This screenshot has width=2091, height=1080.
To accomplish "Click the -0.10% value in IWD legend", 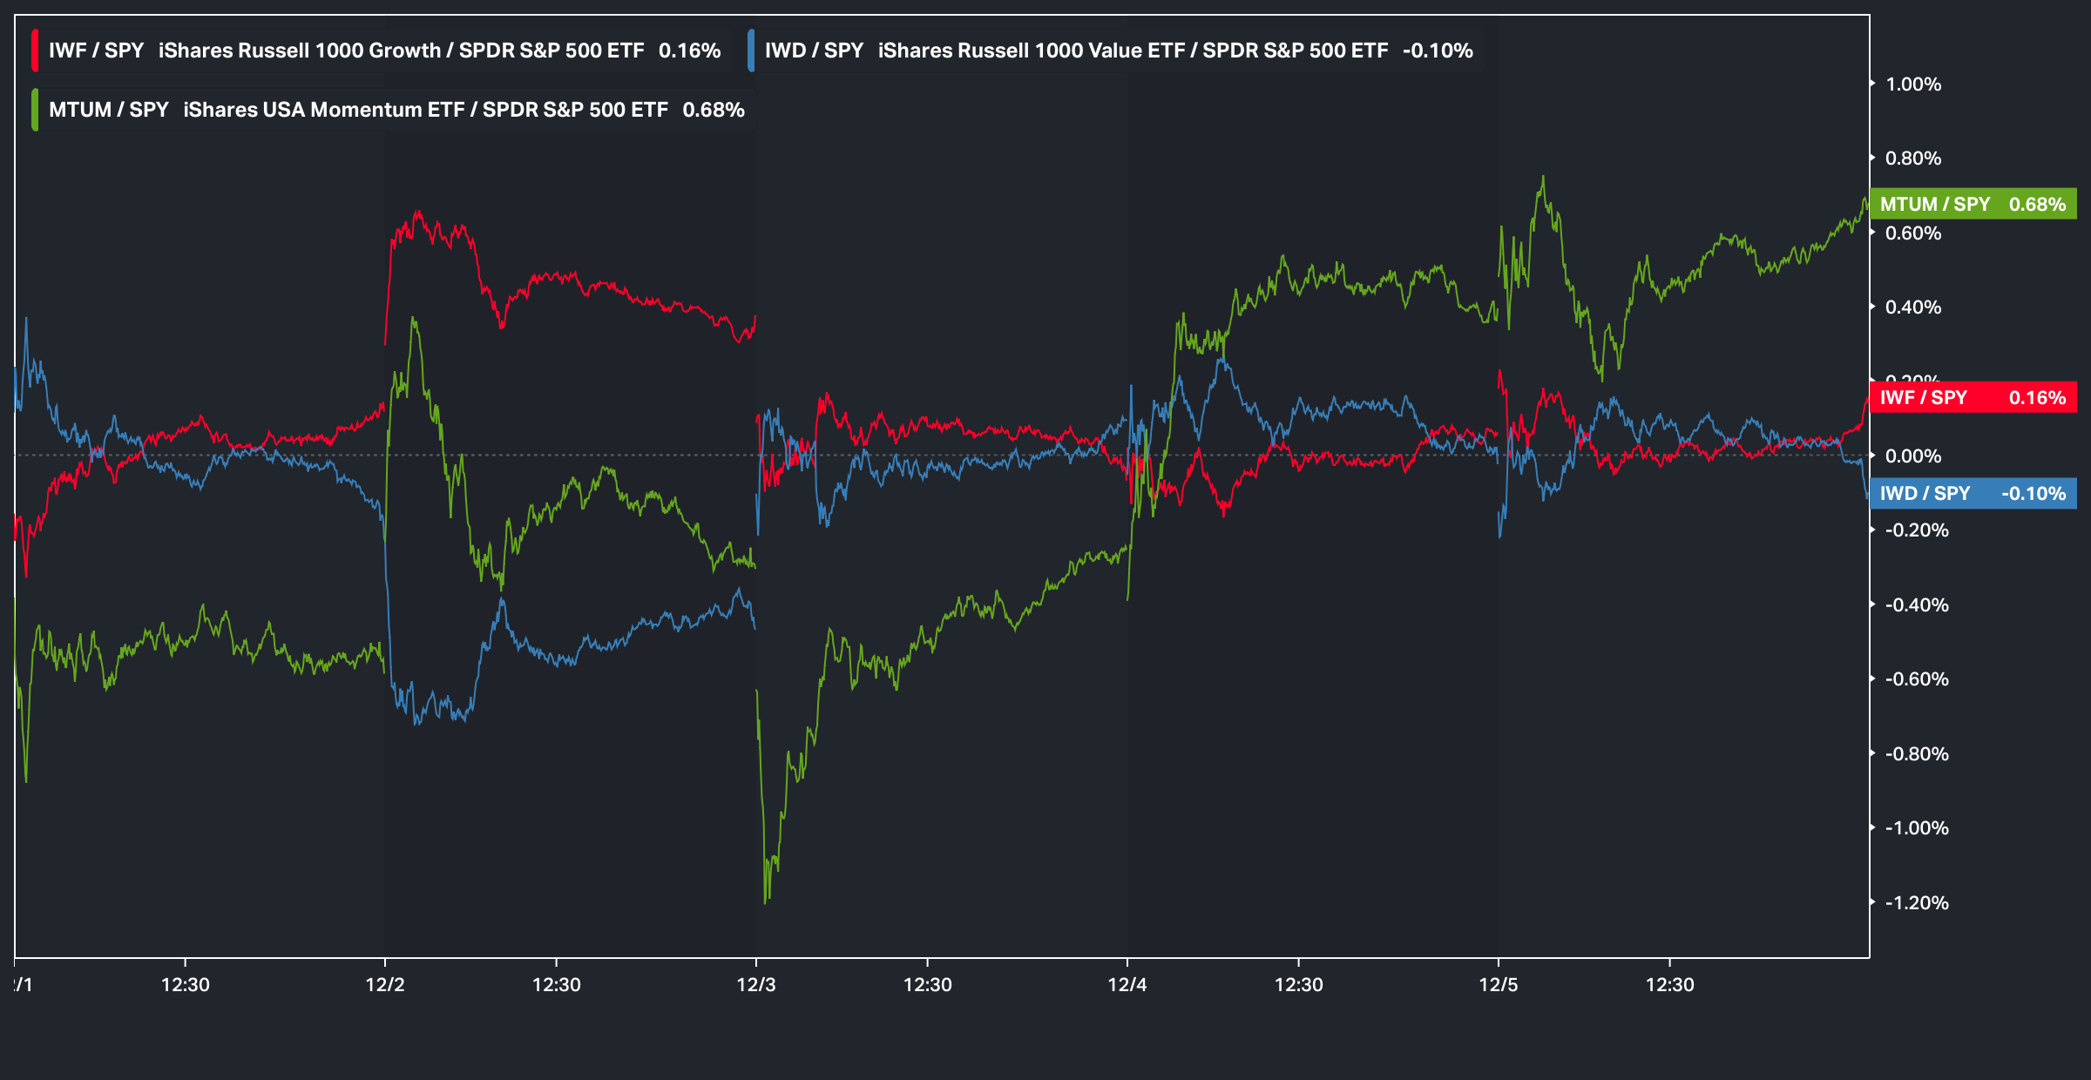I will point(1438,51).
